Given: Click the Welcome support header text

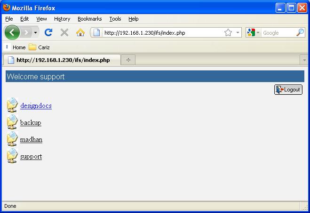Looking at the screenshot, I should 36,76.
